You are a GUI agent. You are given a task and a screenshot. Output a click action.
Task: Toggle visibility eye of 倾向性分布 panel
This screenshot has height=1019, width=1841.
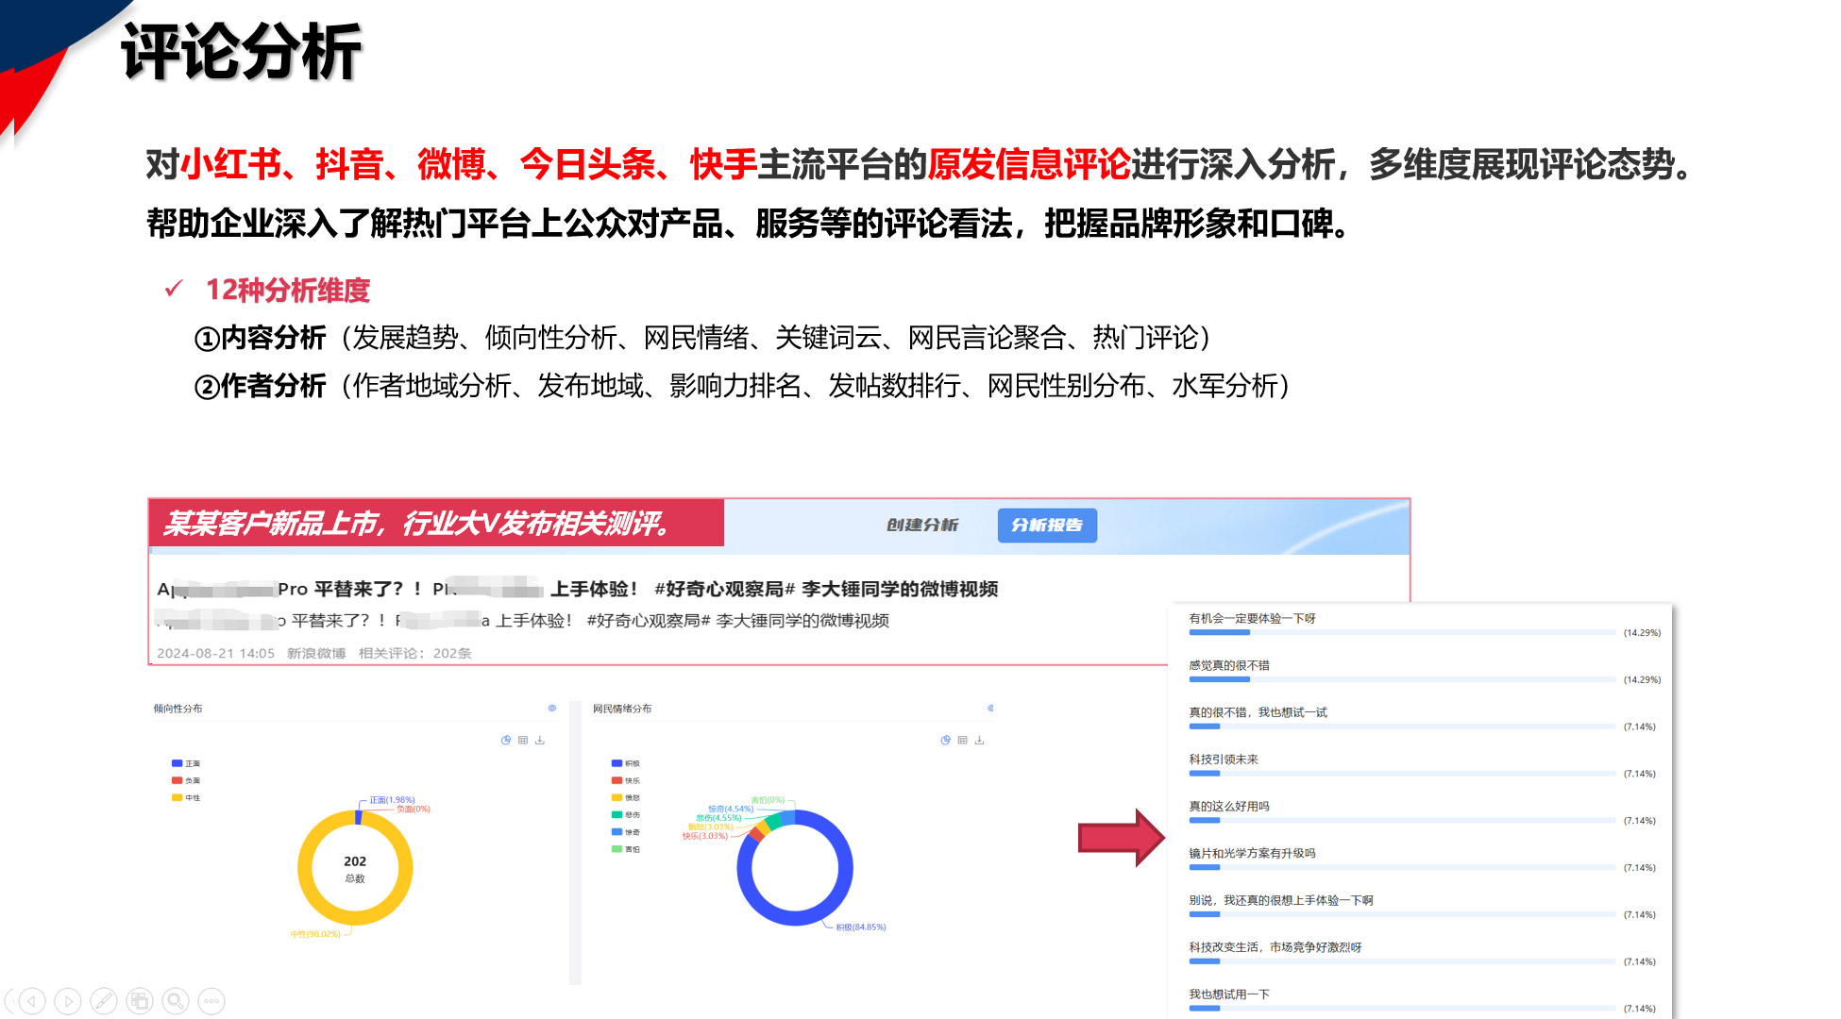pos(552,708)
